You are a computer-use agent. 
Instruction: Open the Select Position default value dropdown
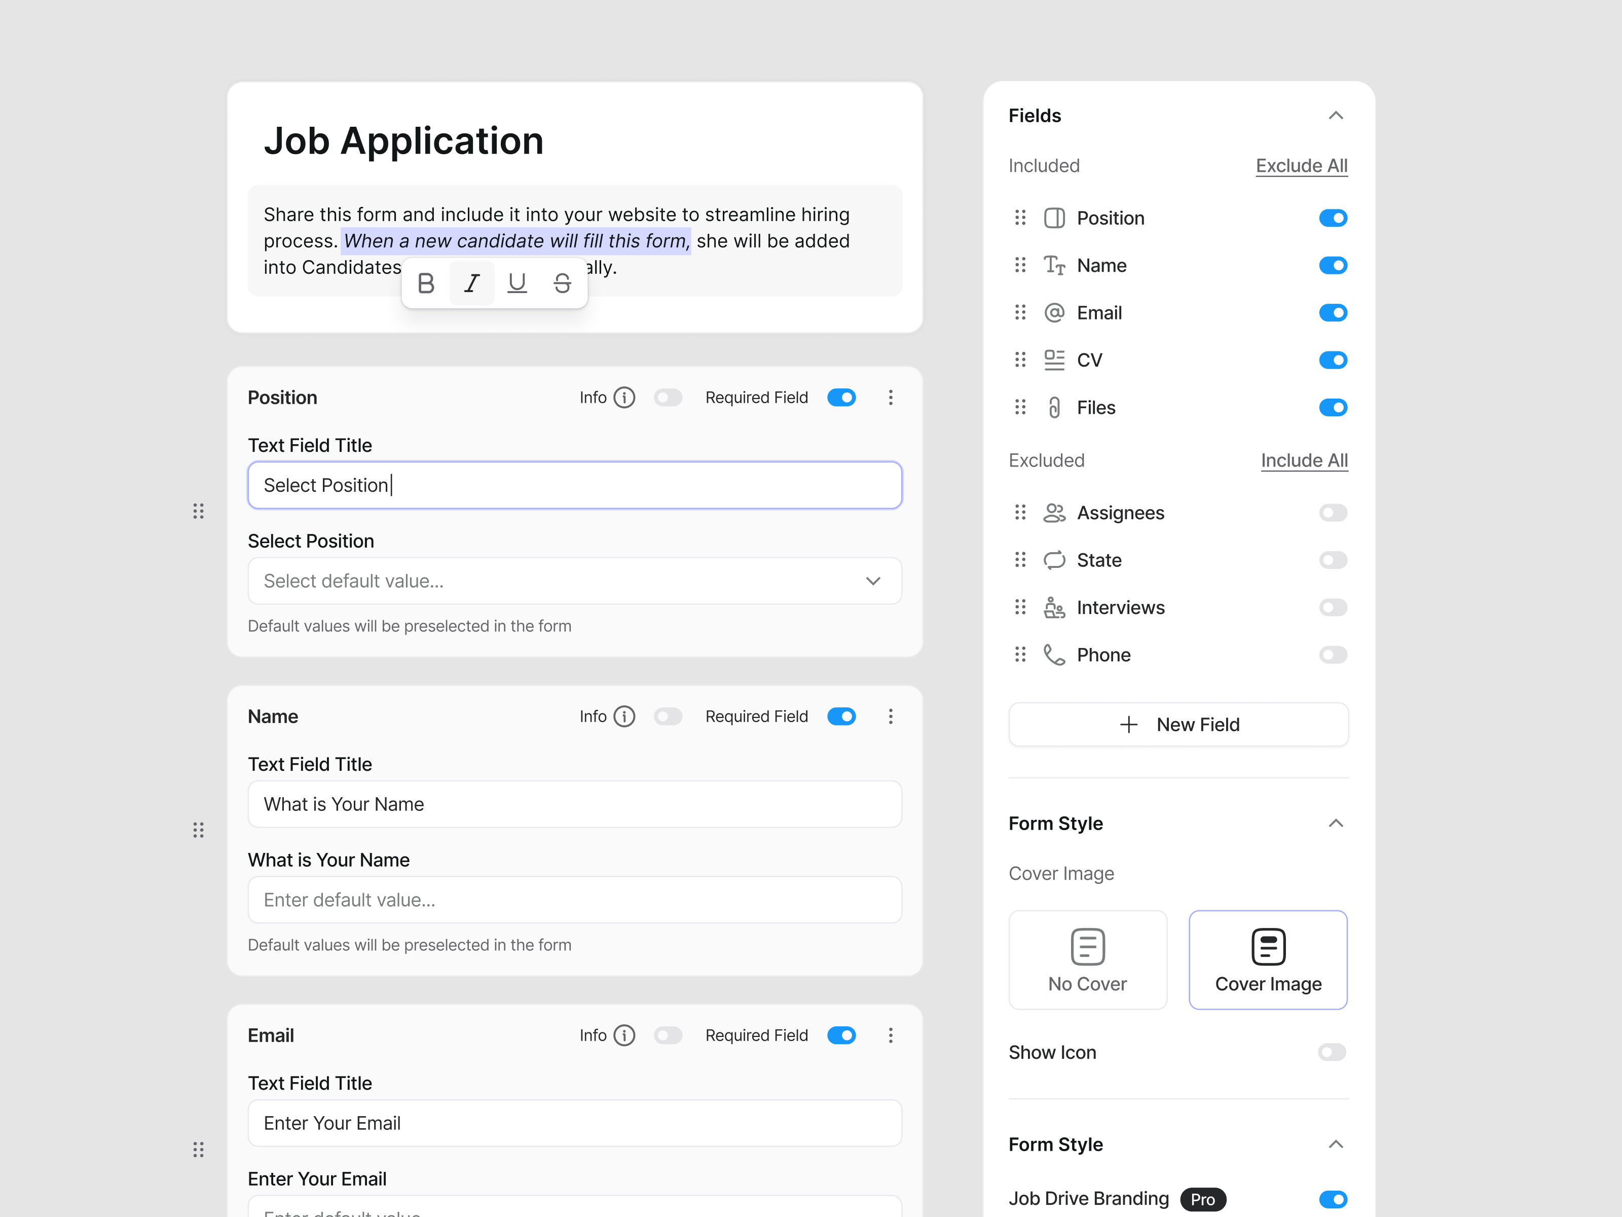click(x=873, y=580)
